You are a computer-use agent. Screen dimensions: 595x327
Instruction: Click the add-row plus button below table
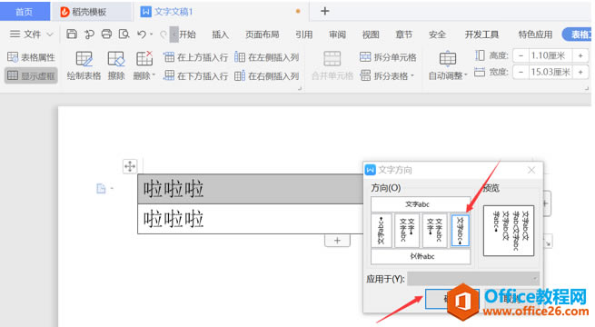coord(337,241)
